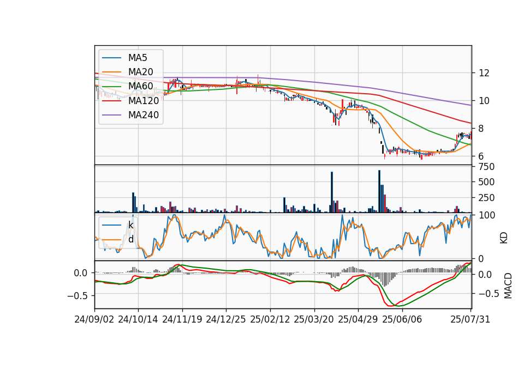Click volume axis label 750

[x=486, y=167]
